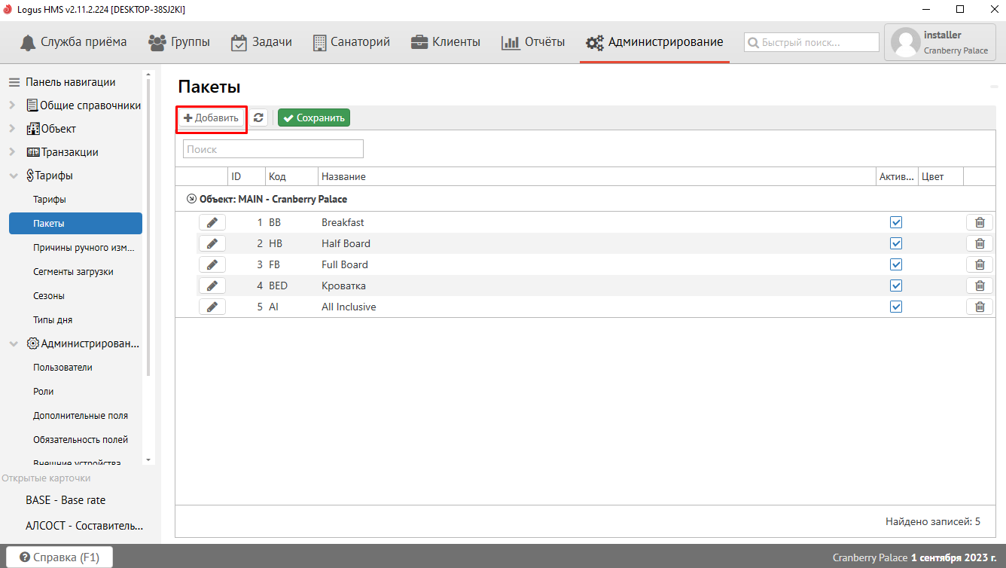Click the green Сохранить button
1006x568 pixels.
click(314, 118)
